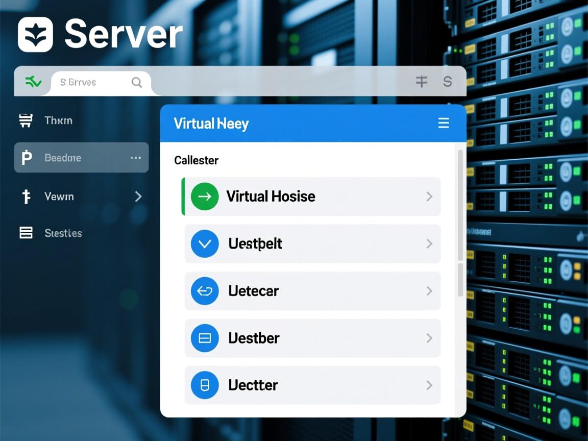Select Thkrn in the sidebar

tap(58, 120)
